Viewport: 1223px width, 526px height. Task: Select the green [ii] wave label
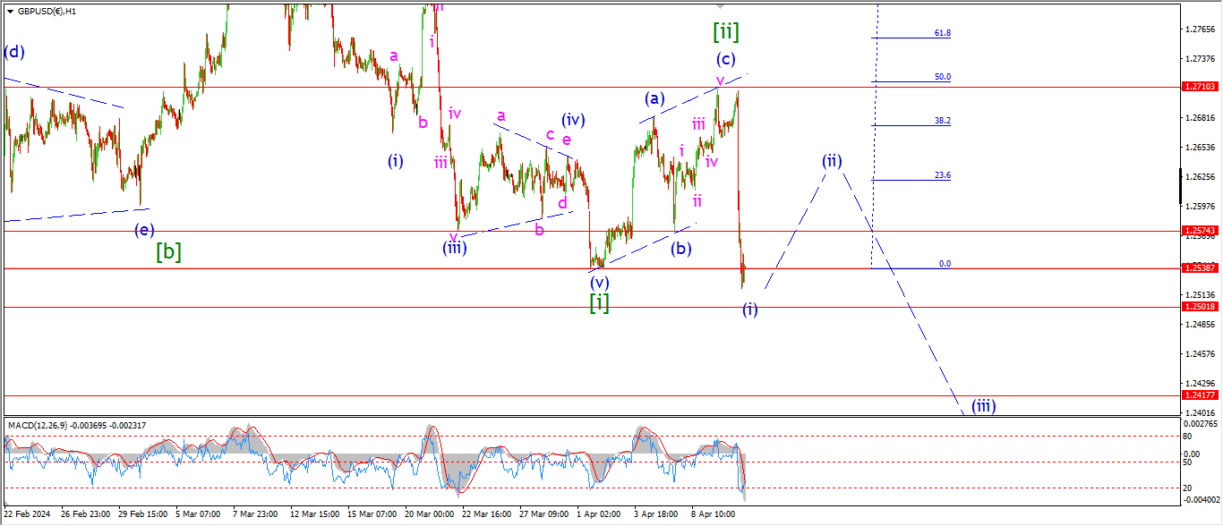point(726,32)
